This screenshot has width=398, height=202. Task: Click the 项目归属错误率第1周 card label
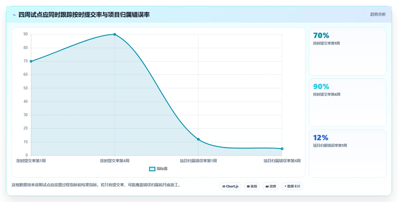[330, 146]
